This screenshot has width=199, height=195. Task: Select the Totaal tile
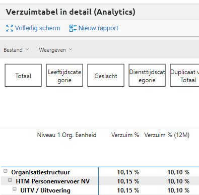coord(23,75)
